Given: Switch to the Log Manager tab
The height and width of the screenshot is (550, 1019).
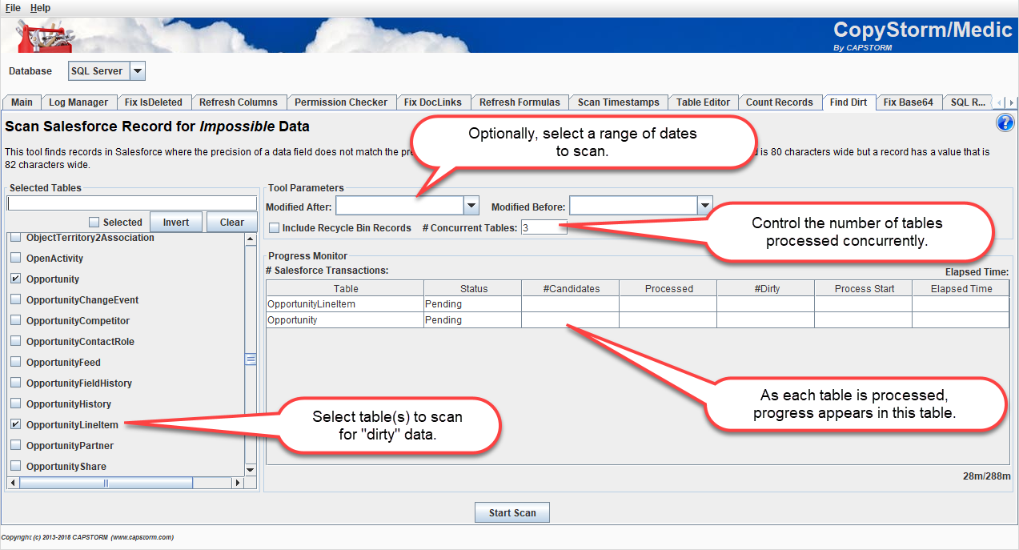Looking at the screenshot, I should coord(78,102).
